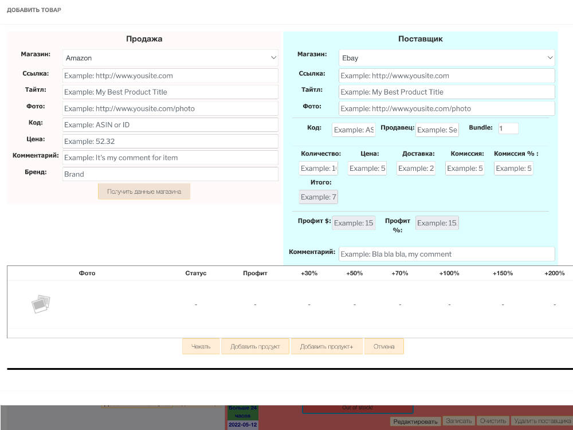This screenshot has height=430, width=573.
Task: Click the Чекать button
Action: pos(201,346)
